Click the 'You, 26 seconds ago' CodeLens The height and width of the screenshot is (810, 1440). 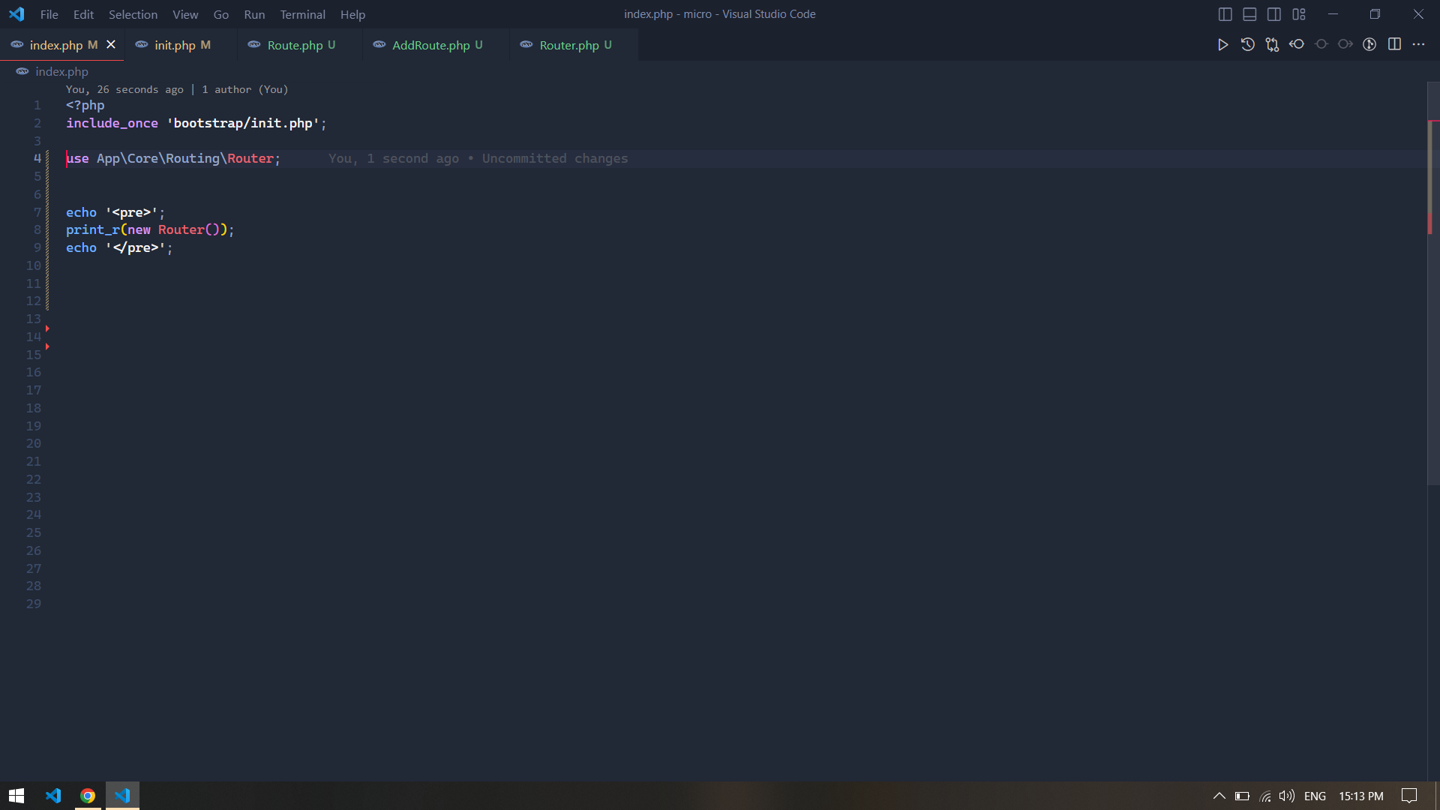(x=124, y=89)
